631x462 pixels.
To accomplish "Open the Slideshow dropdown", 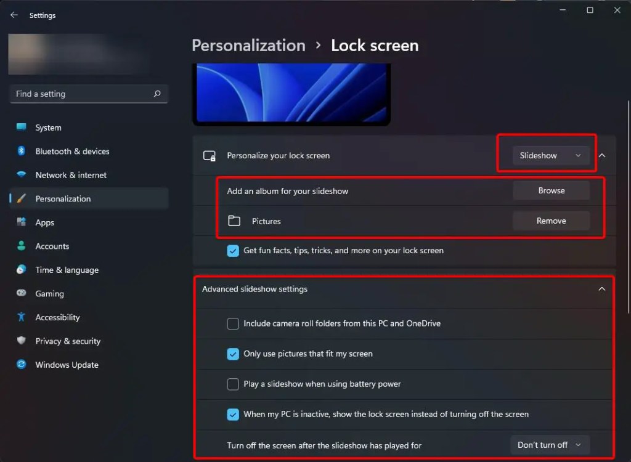I will pyautogui.click(x=551, y=155).
